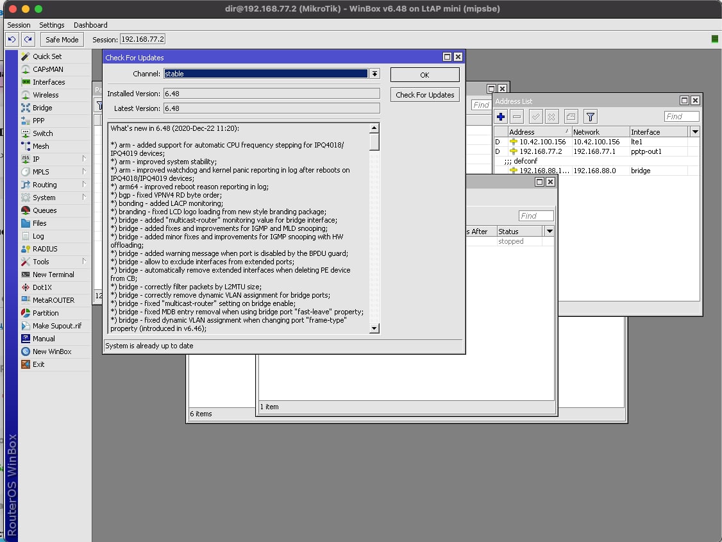Click Check For Updates button

click(425, 95)
